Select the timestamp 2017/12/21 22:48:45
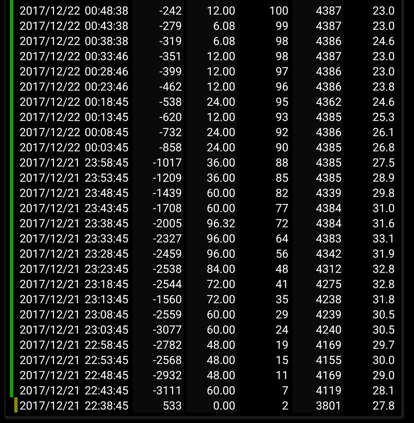The height and width of the screenshot is (423, 414). coord(74,376)
